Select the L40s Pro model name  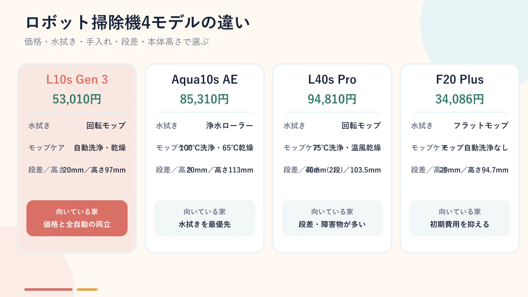[x=332, y=80]
